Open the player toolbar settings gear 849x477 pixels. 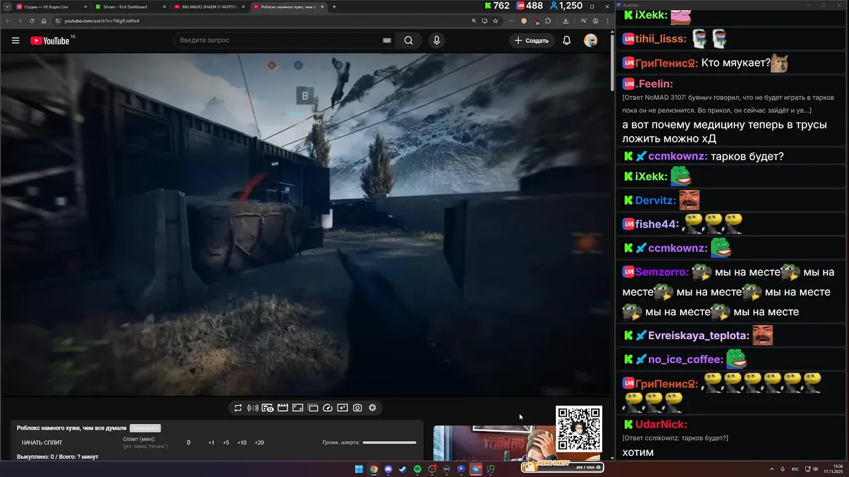click(x=372, y=408)
